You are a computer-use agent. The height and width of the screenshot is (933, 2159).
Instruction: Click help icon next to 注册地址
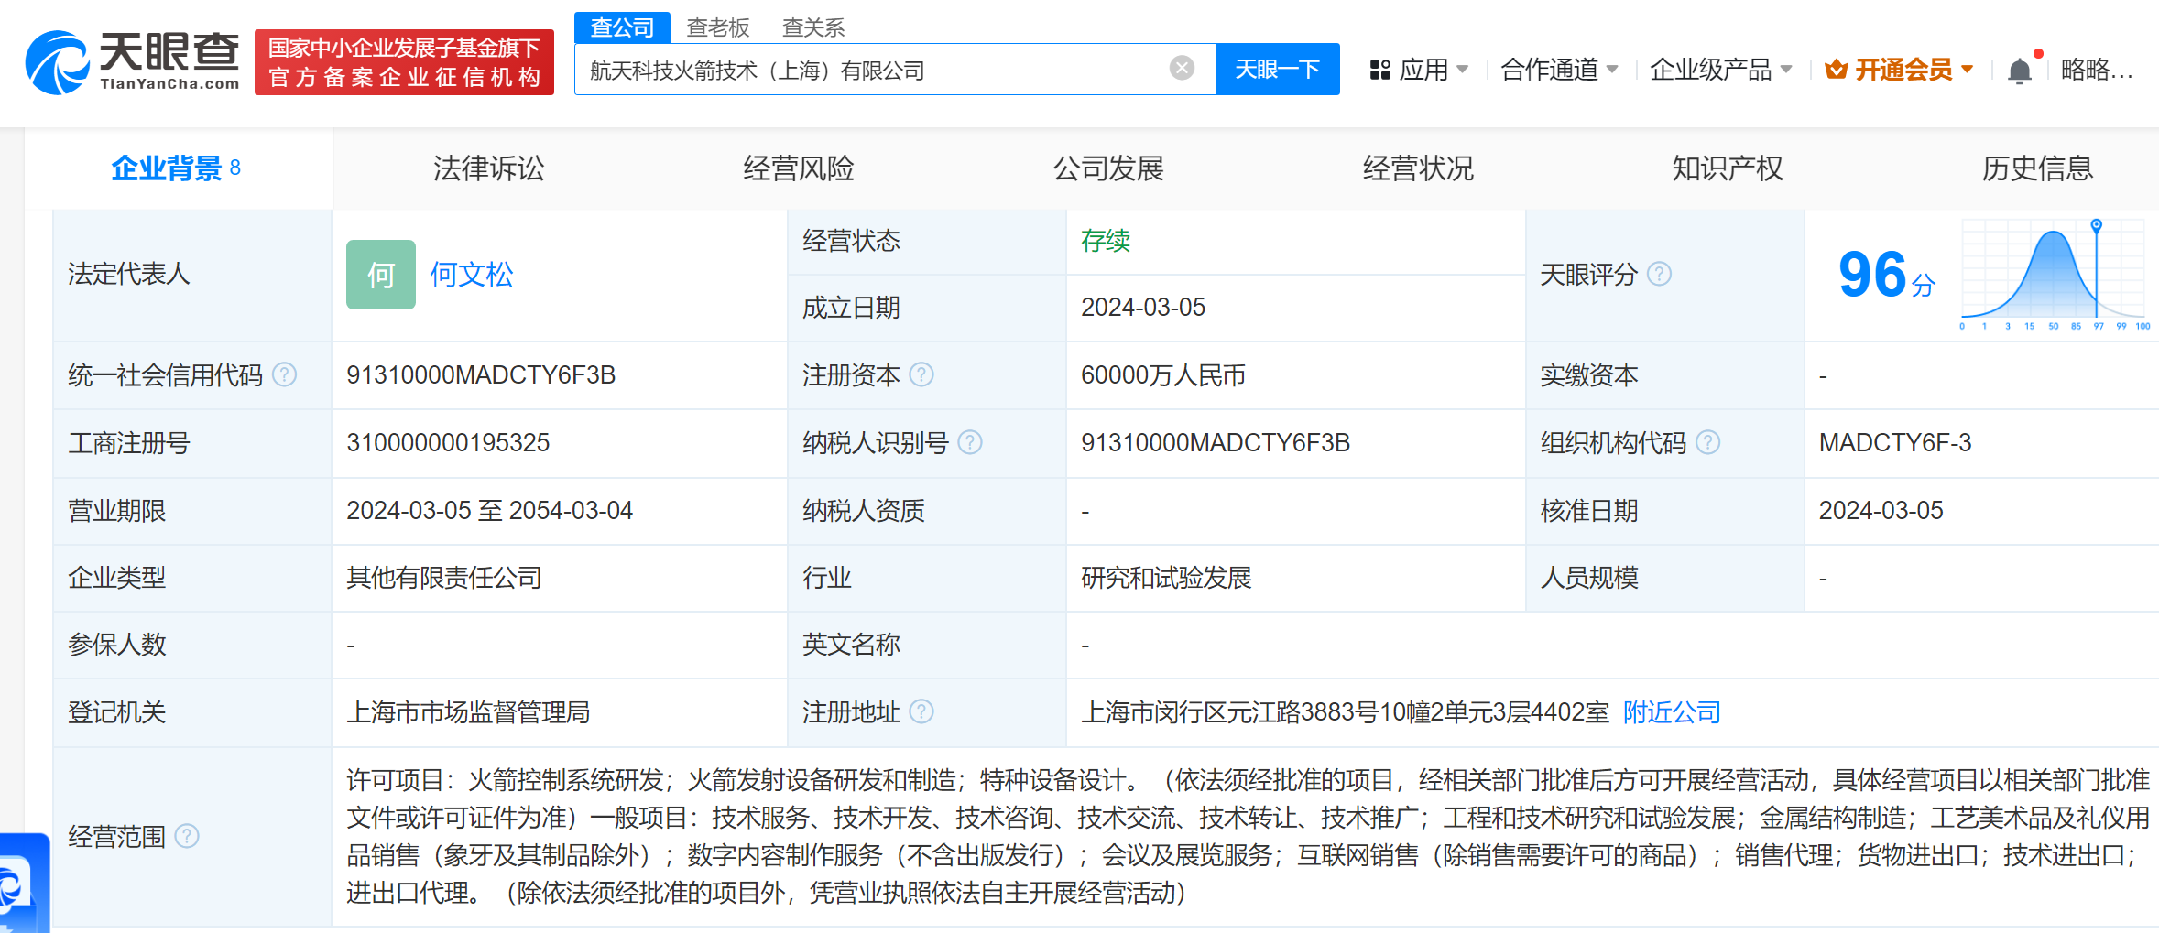(921, 711)
